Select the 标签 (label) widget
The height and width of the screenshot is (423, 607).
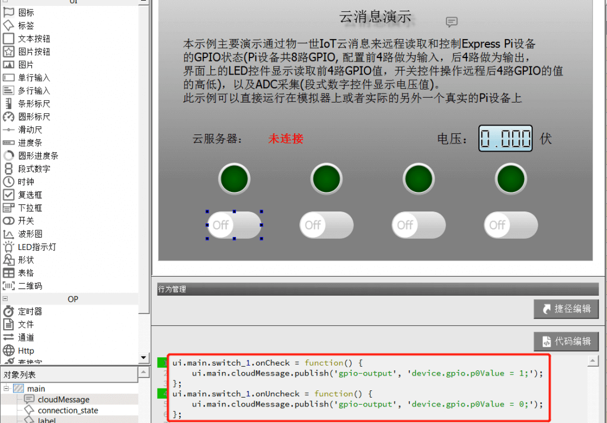(x=18, y=25)
